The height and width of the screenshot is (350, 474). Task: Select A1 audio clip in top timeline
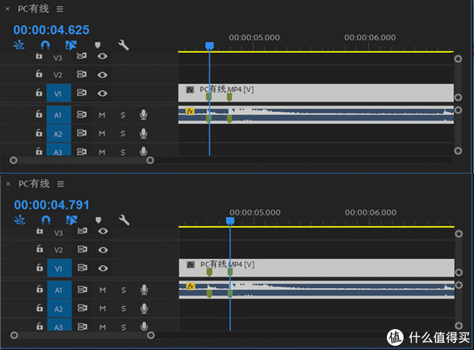pyautogui.click(x=316, y=115)
